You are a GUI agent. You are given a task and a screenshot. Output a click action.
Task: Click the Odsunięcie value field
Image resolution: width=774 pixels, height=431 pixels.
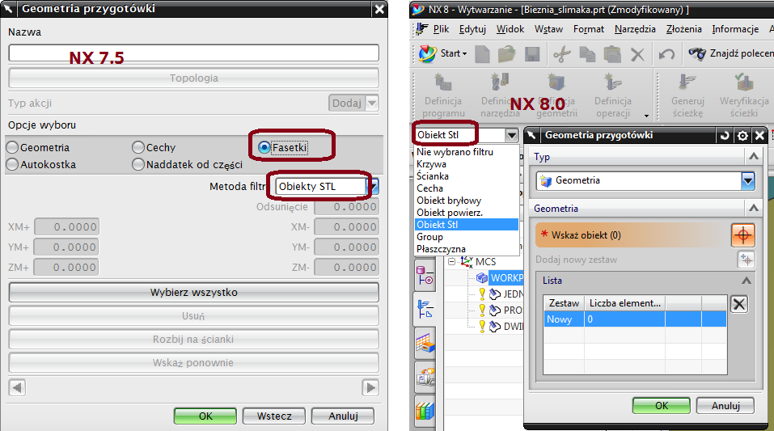coord(347,207)
